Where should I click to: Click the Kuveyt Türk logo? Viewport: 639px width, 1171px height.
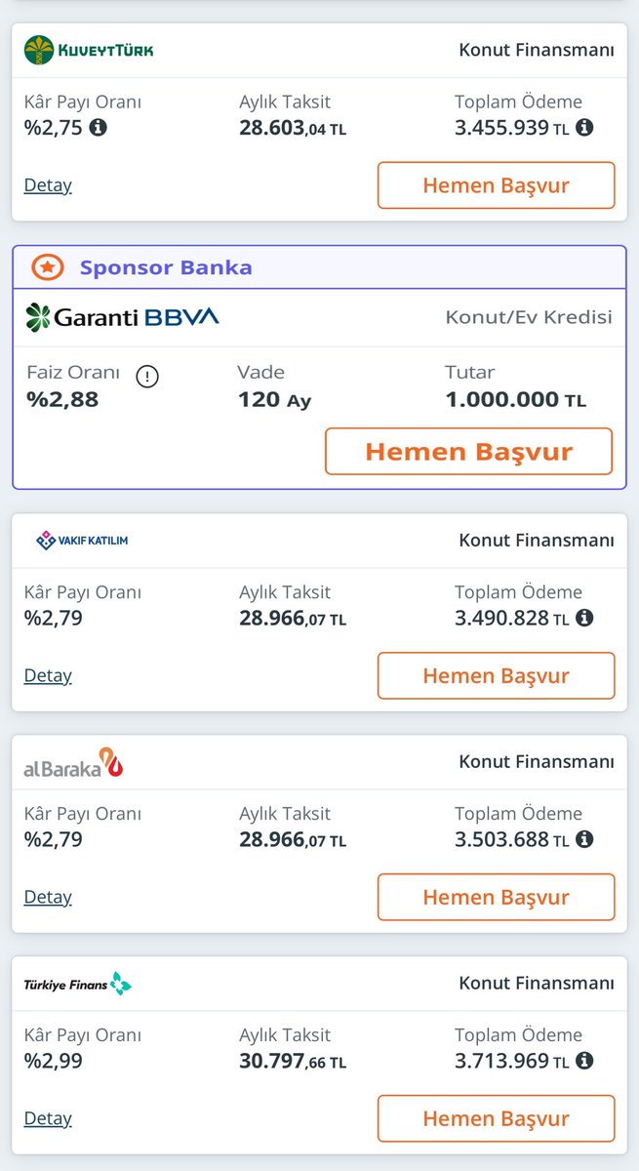coord(89,50)
